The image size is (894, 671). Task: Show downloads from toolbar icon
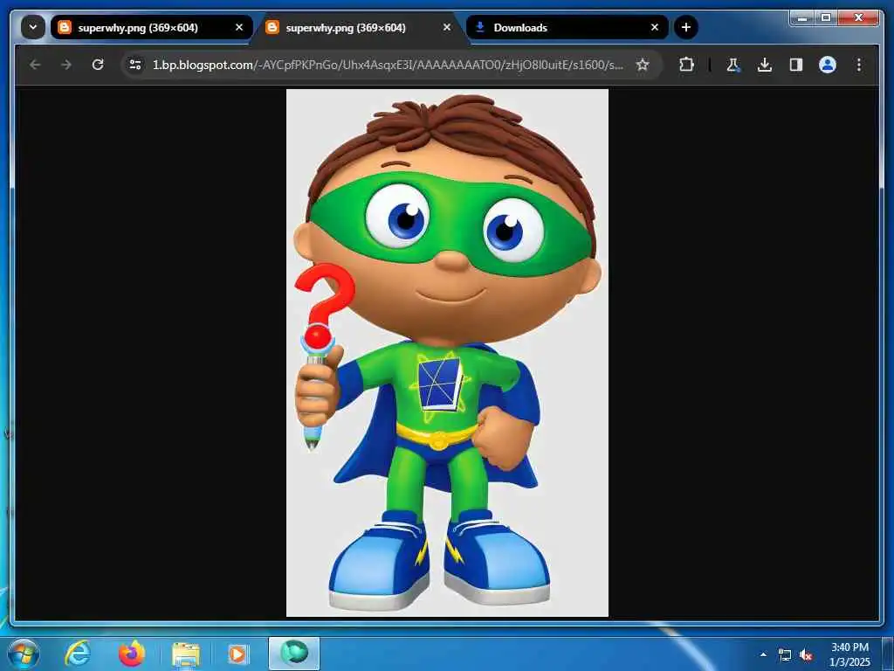coord(765,65)
